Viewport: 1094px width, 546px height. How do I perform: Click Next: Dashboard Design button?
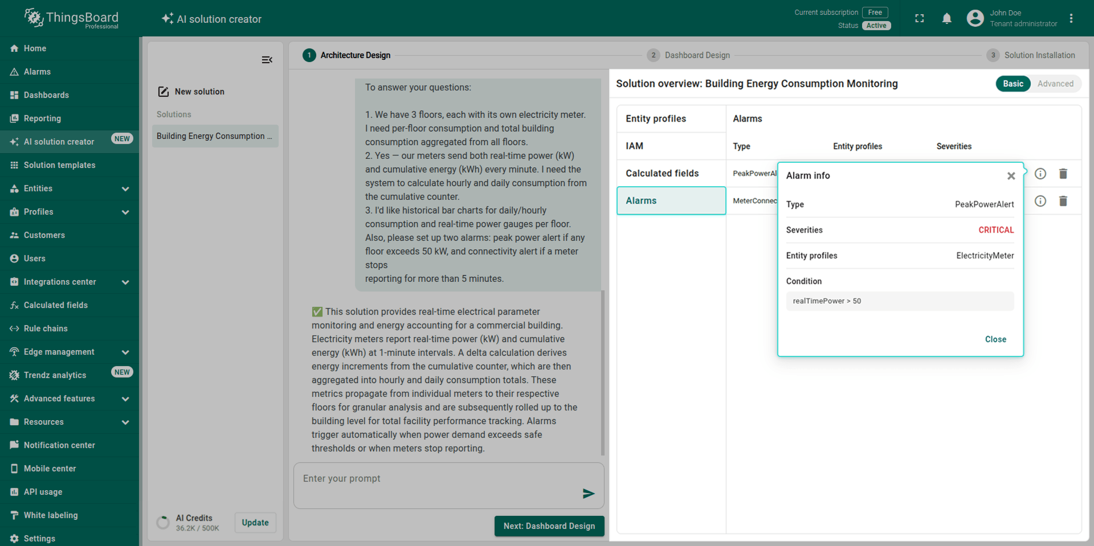[x=549, y=526]
